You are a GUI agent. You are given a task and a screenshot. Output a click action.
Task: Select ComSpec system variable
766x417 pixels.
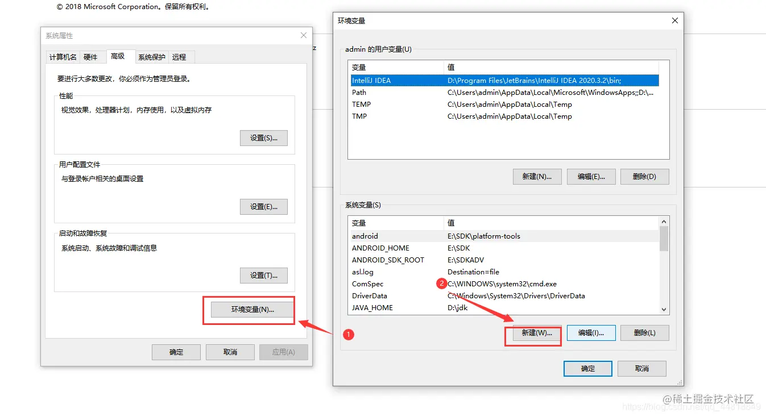tap(504, 284)
